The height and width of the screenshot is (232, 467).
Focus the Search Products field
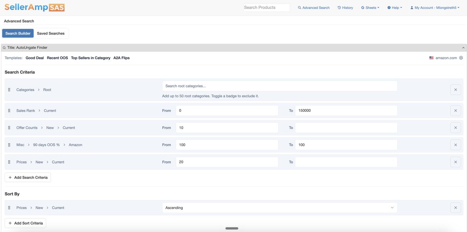tap(267, 7)
